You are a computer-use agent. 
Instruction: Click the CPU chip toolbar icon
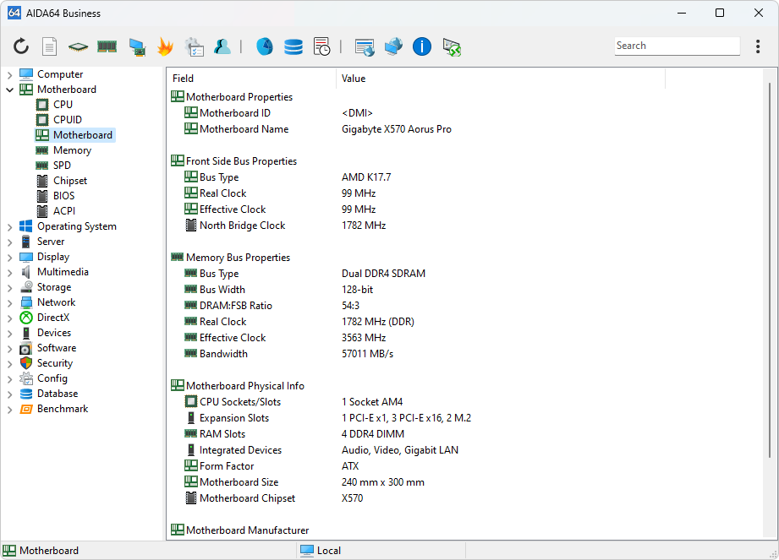click(x=78, y=47)
